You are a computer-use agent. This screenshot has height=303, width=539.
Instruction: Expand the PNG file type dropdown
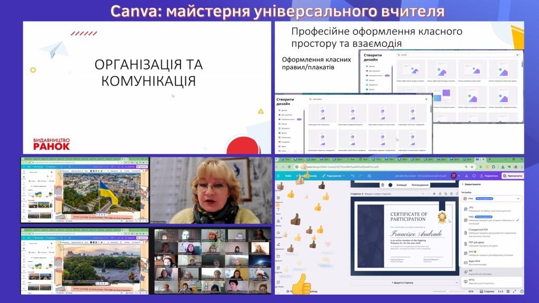click(x=492, y=199)
